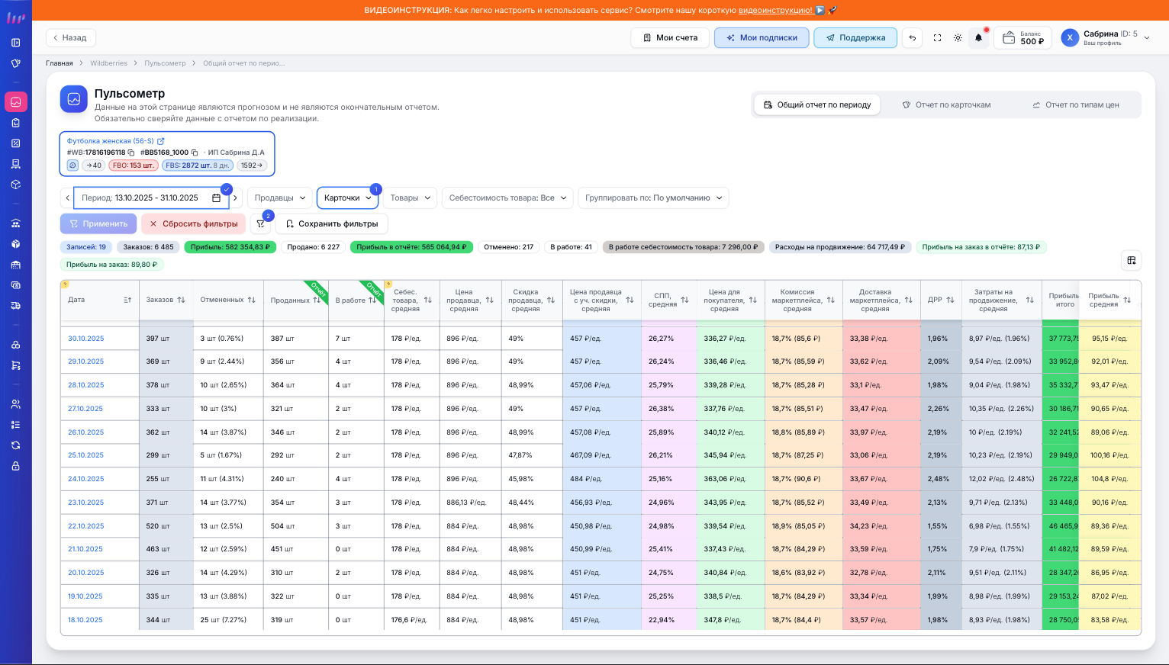
Task: Click the filter icon with badge 2
Action: pyautogui.click(x=261, y=223)
